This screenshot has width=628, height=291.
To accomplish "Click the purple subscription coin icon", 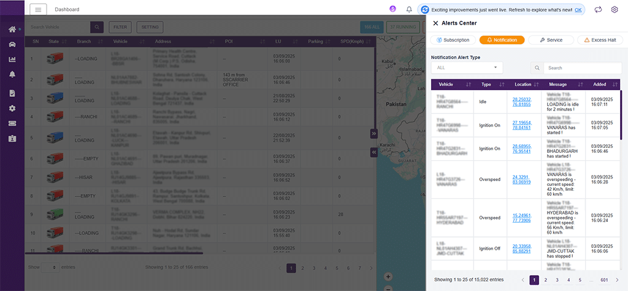I will [x=392, y=9].
